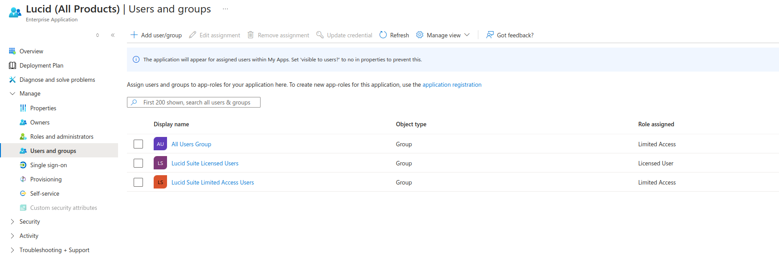
Task: Click the Diagnose wrench icon
Action: pos(12,80)
